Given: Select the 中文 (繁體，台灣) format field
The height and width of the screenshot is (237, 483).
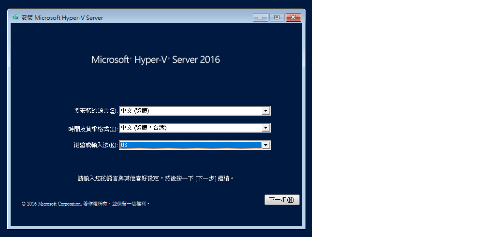Looking at the screenshot, I should click(195, 128).
